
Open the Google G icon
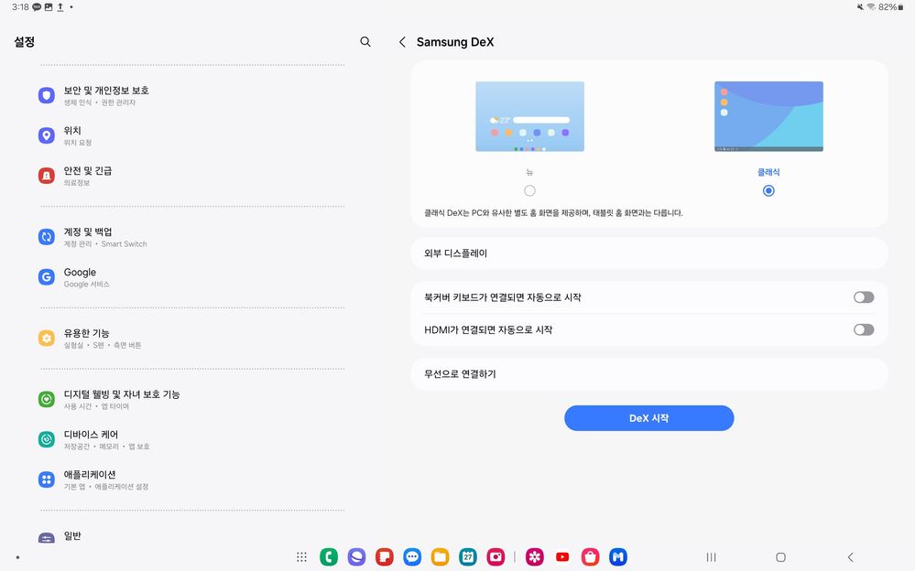click(47, 277)
